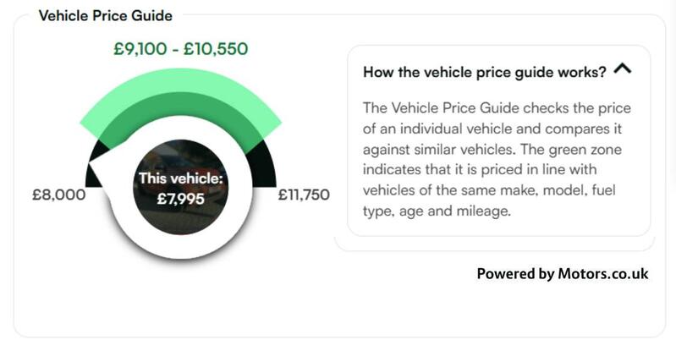Click the £10,550 upper range value
This screenshot has width=676, height=362.
(216, 49)
